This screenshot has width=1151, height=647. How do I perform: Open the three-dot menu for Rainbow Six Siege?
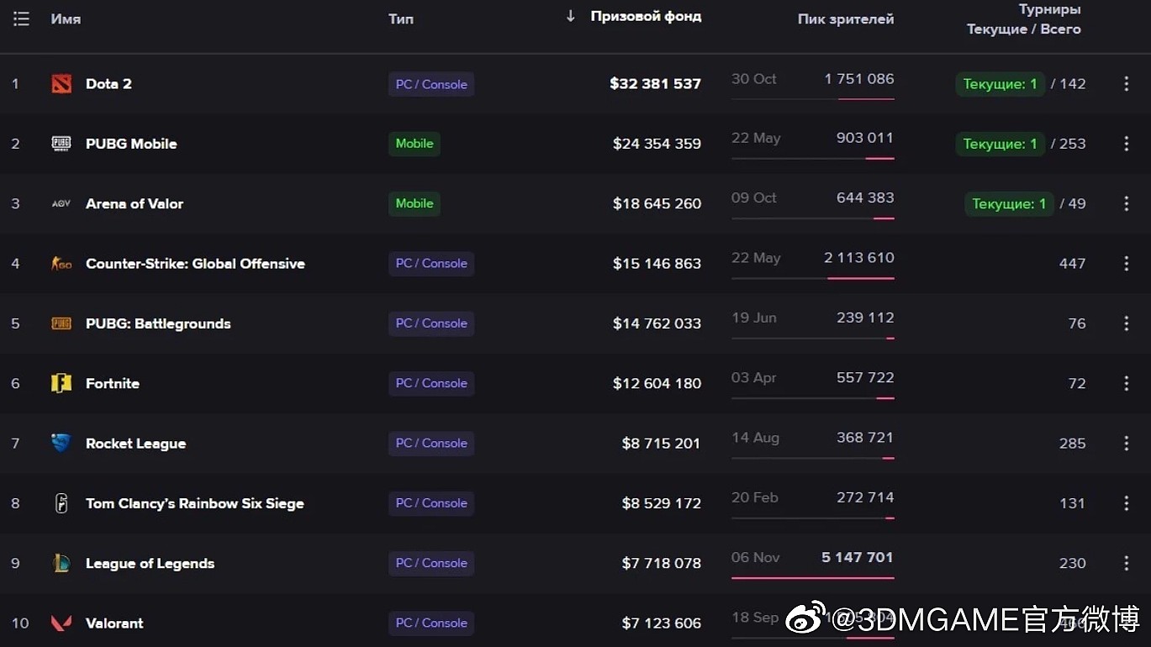click(x=1127, y=503)
